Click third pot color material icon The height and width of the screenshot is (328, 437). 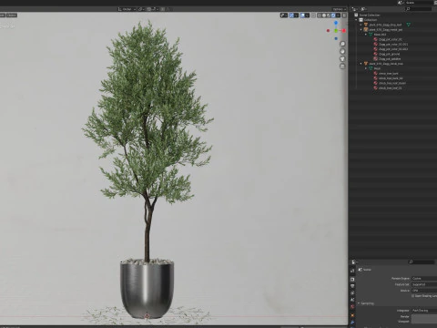[x=376, y=49]
